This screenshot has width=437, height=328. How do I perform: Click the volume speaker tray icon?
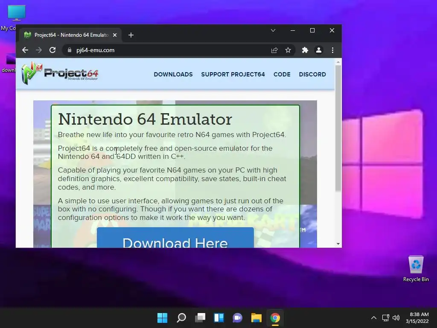tap(396, 318)
